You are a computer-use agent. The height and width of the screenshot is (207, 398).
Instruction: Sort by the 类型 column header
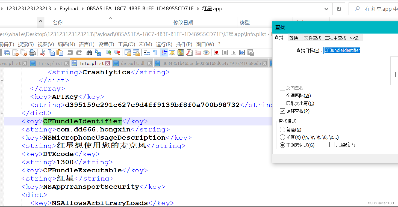pyautogui.click(x=245, y=23)
